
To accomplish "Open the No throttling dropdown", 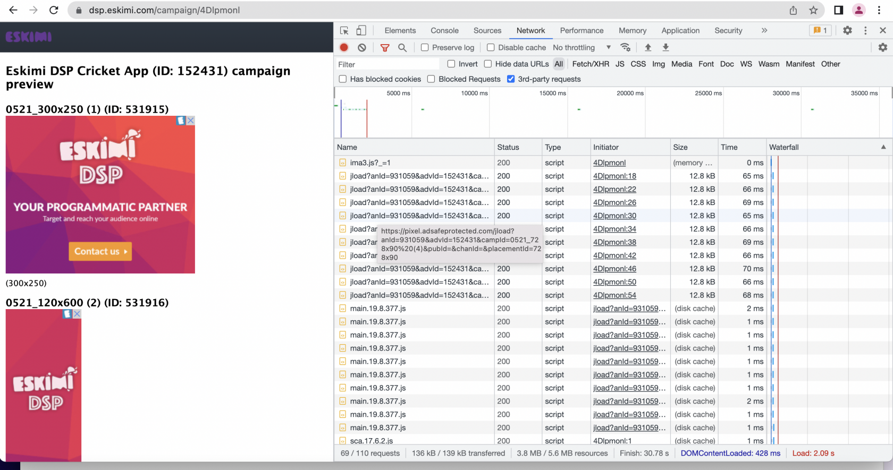I will (x=582, y=47).
